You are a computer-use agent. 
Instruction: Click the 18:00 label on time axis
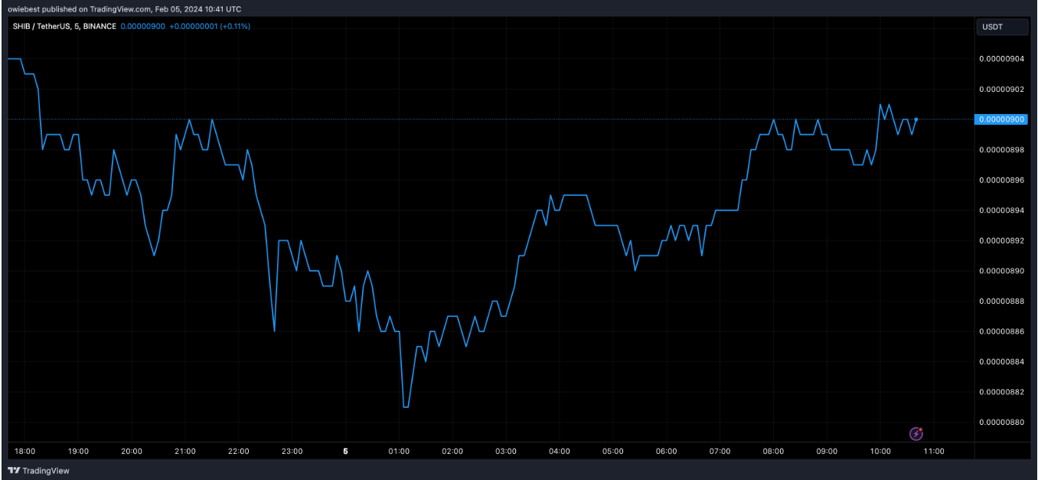pos(24,451)
